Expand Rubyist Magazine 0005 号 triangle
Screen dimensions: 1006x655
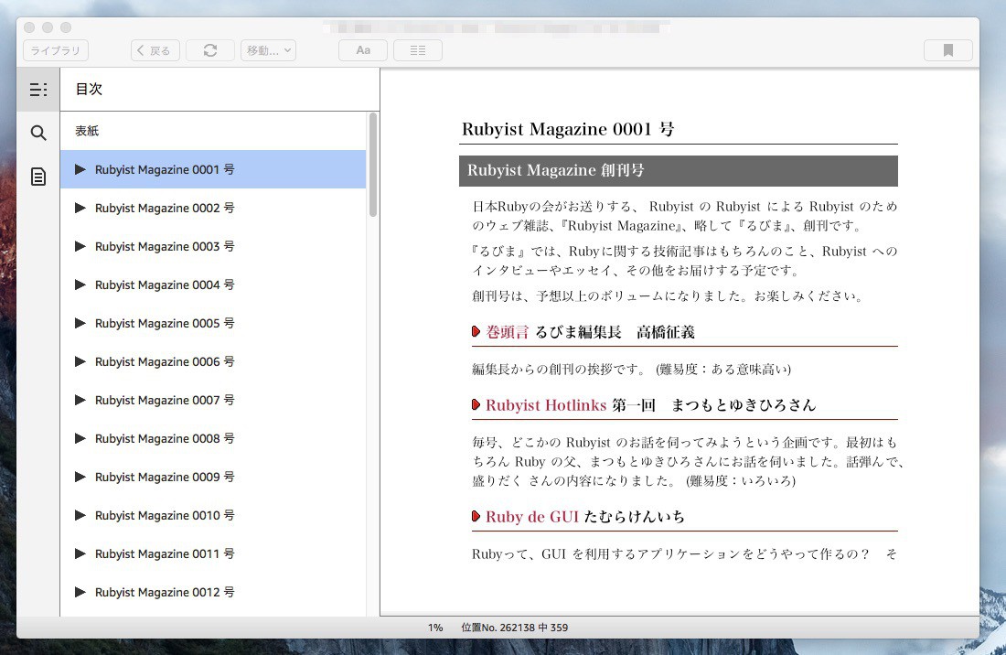click(80, 324)
